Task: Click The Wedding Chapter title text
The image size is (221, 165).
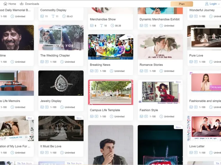Action: [x=55, y=56]
